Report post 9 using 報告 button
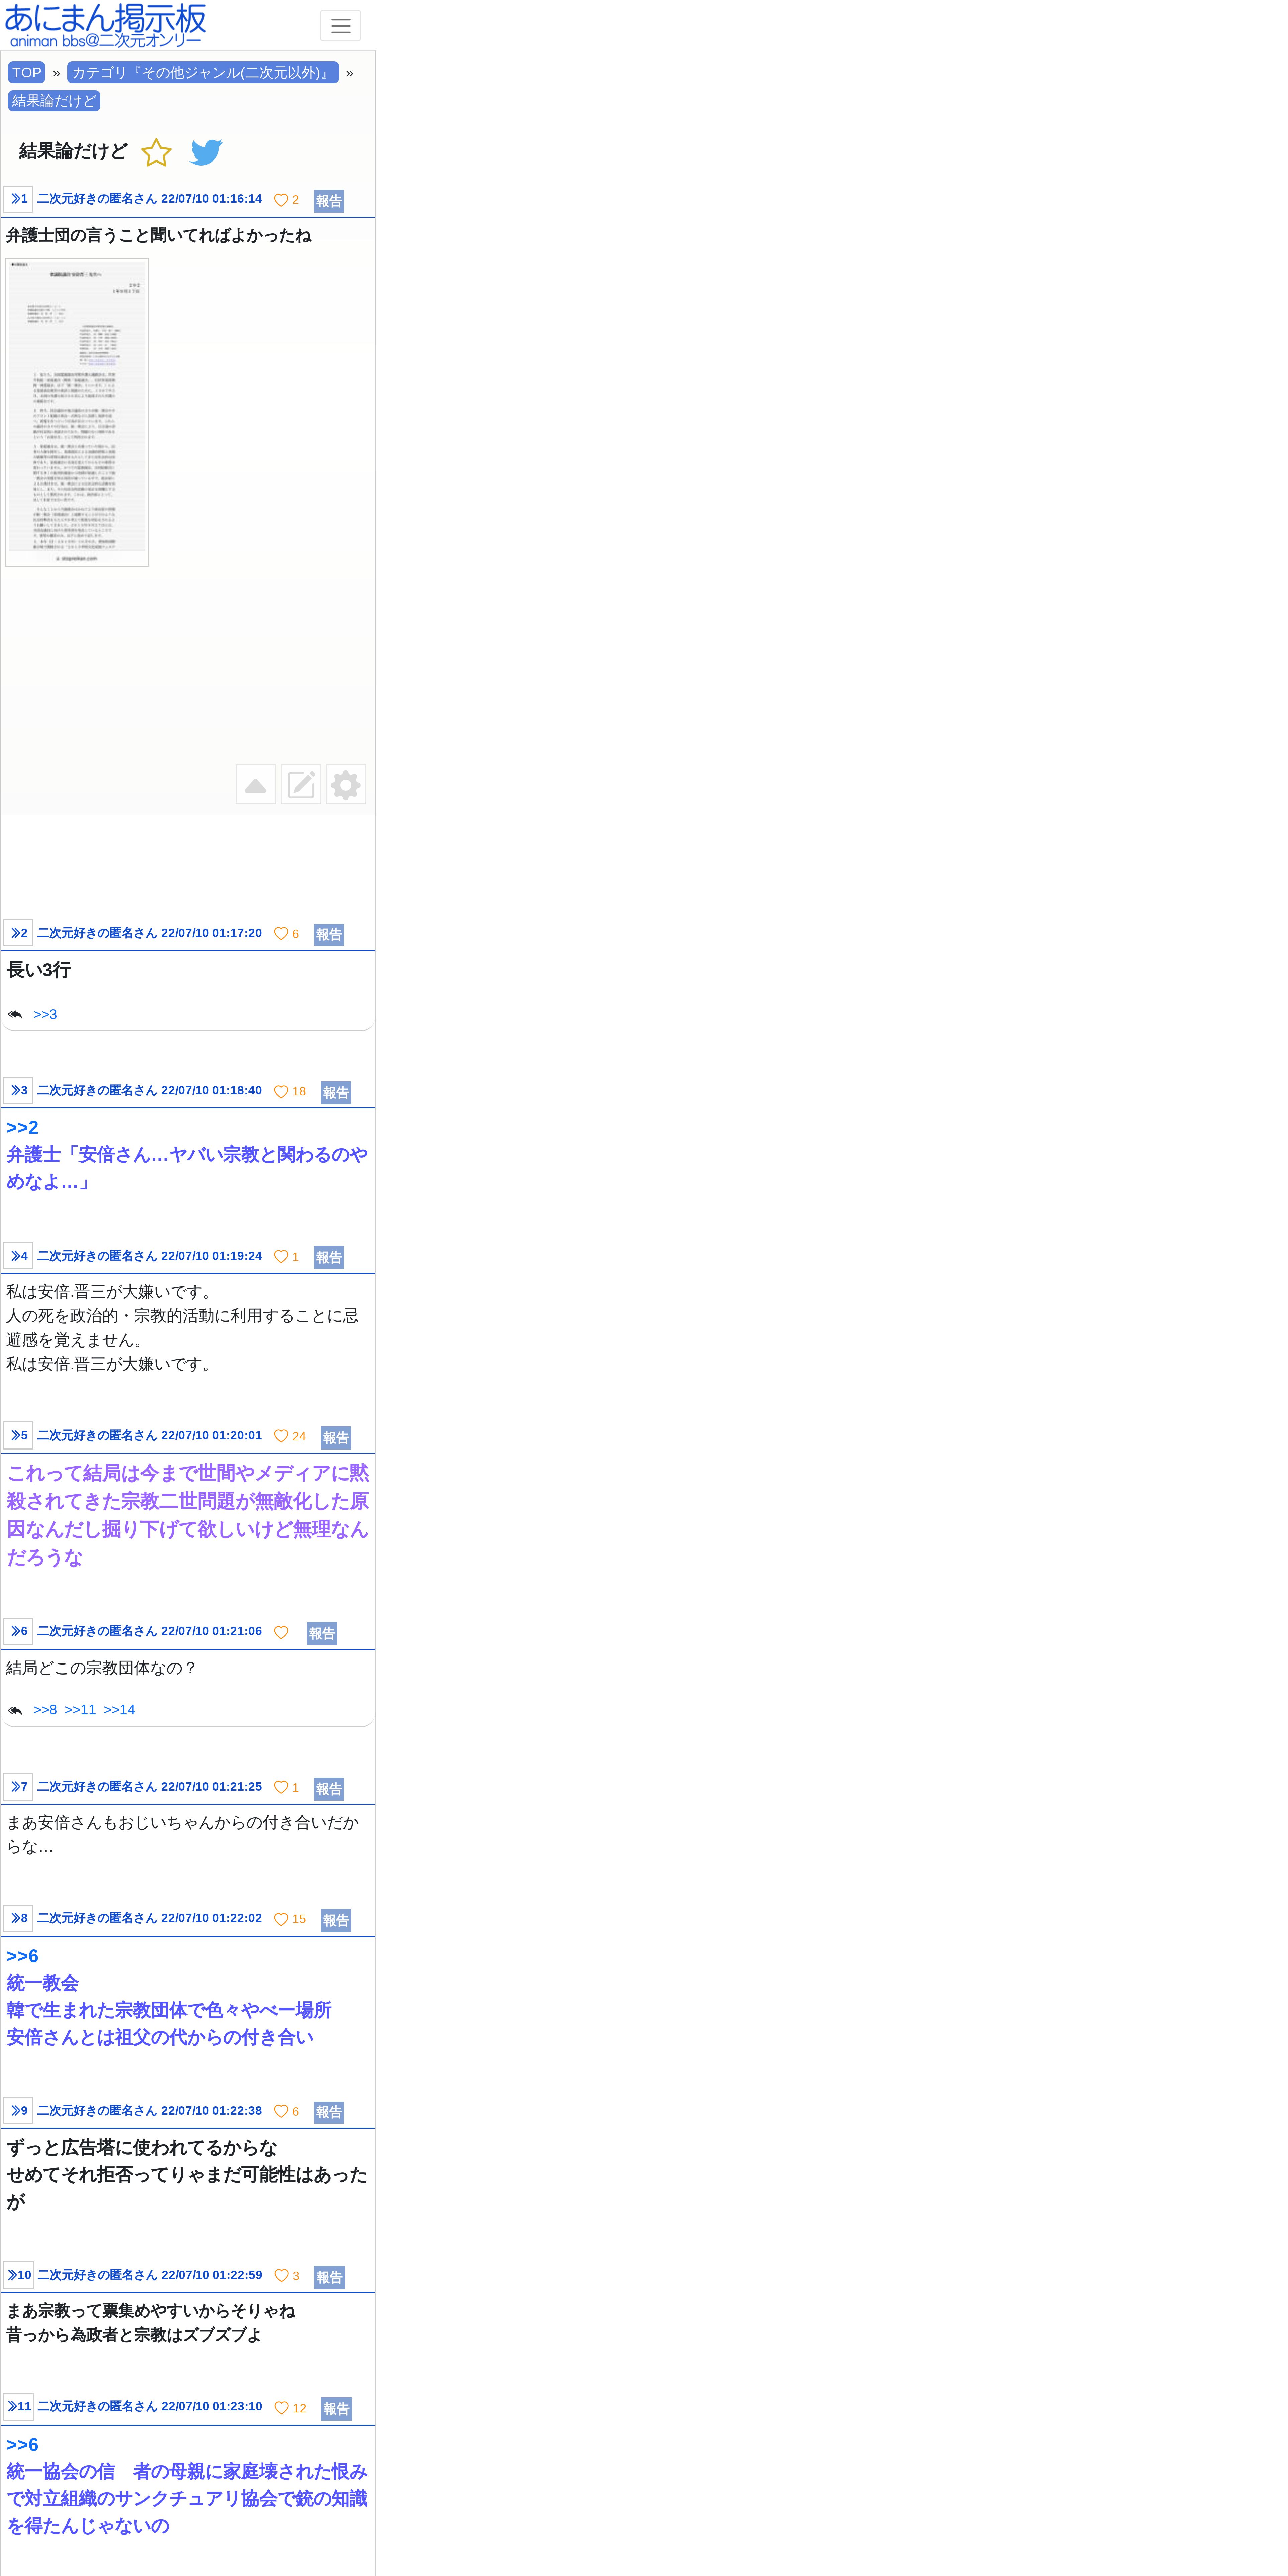Screen dimensions: 1288x2576 coord(329,2113)
